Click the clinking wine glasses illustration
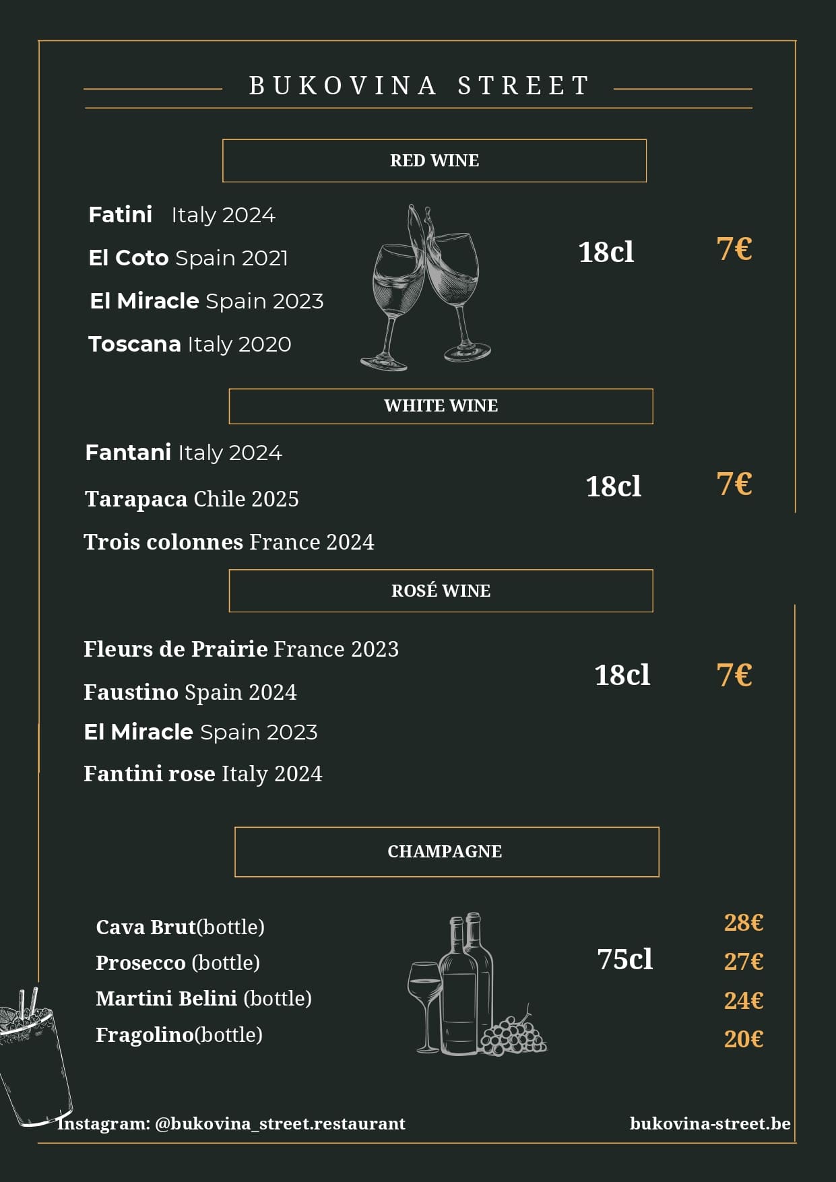 [x=426, y=288]
